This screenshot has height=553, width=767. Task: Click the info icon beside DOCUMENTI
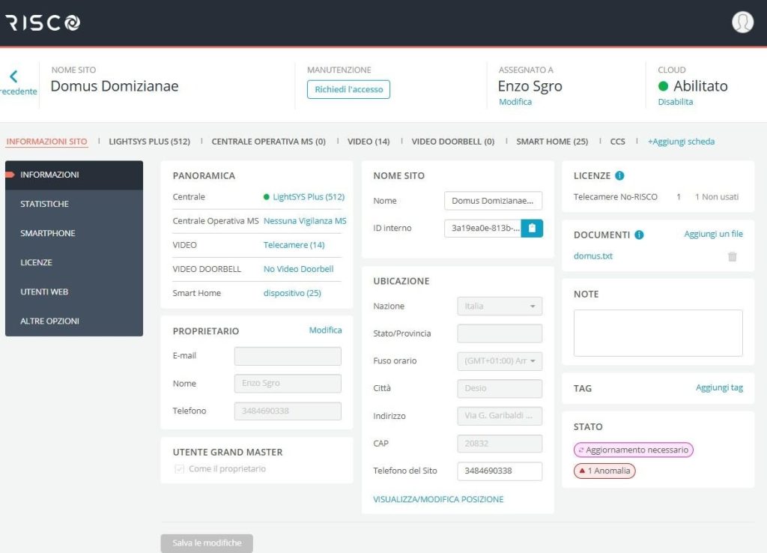coord(639,235)
